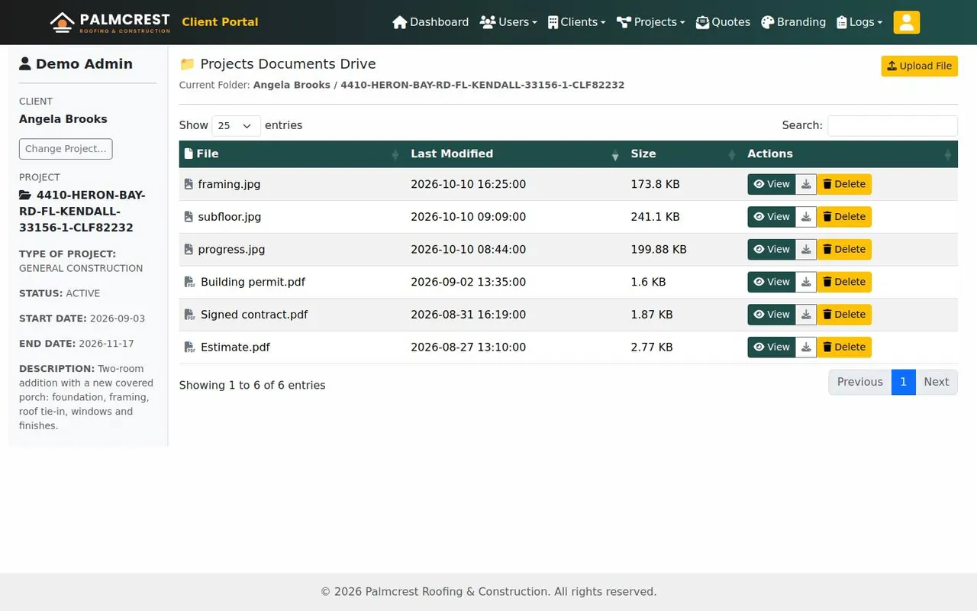Delete the subfloor.jpg file
The width and height of the screenshot is (977, 611).
[844, 217]
